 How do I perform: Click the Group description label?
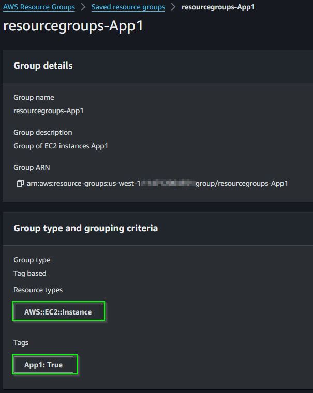tap(42, 132)
